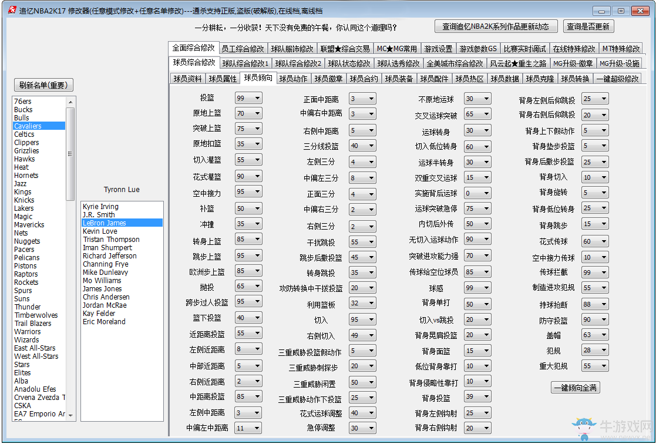Click the 一键倾向全满 button
Viewport: 656px width, 444px height.
(576, 388)
